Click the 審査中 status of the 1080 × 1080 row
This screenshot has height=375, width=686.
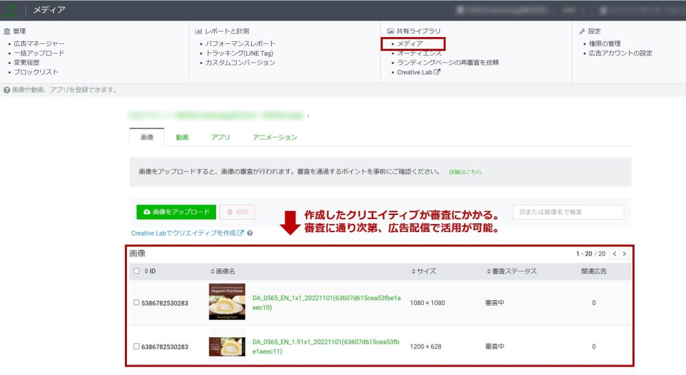[495, 303]
